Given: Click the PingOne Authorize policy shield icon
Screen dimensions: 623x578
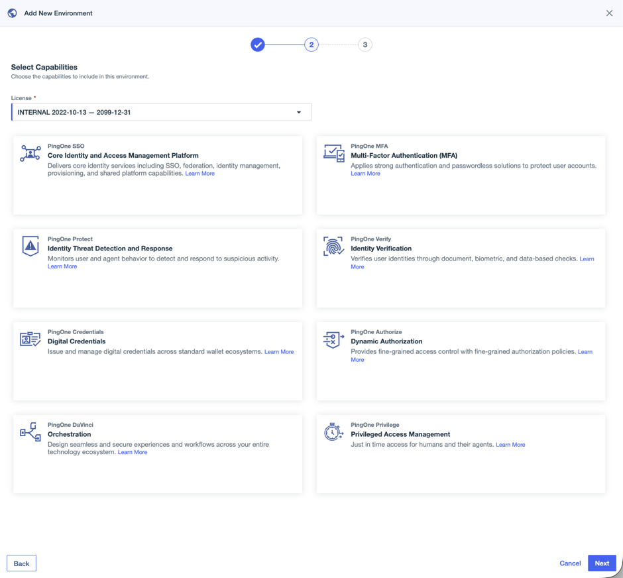Looking at the screenshot, I should (333, 339).
